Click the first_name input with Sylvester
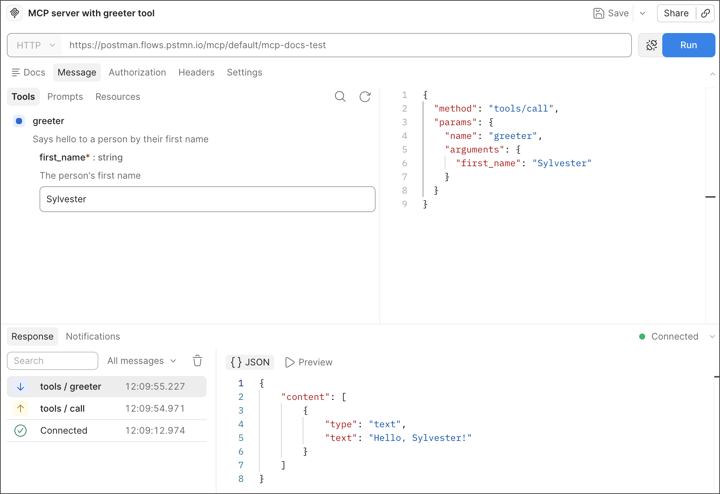 click(x=207, y=199)
